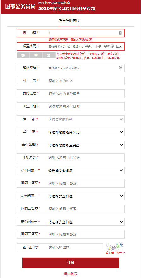The height and width of the screenshot is (278, 141).
Task: Click 看不清，换一个 link
Action: [x=115, y=253]
